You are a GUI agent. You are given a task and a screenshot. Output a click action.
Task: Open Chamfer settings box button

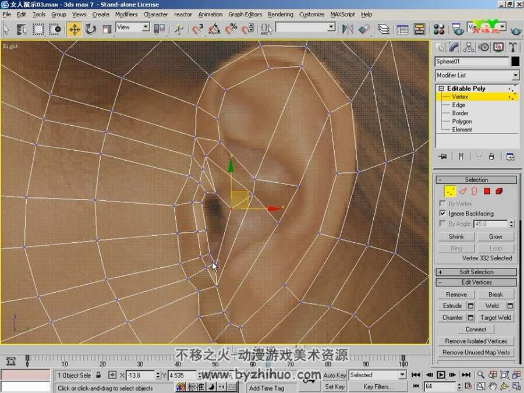click(470, 317)
